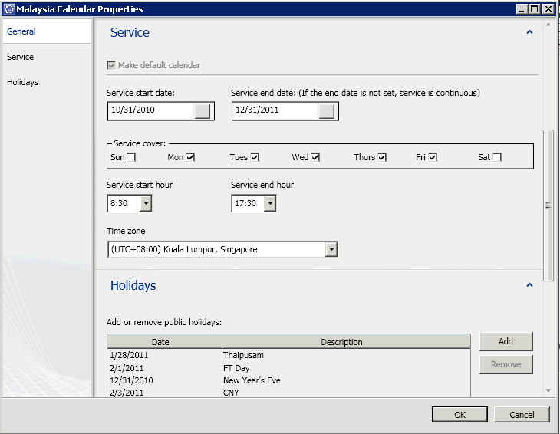Uncheck Wed service cover checkbox
Screen dimensions: 560x434
(x=315, y=157)
